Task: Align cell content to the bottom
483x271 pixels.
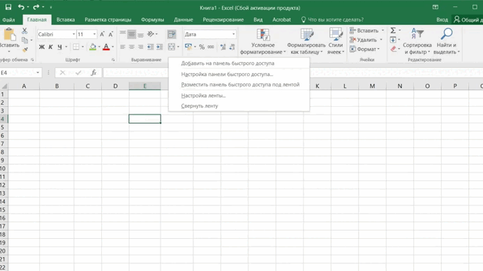Action: click(140, 34)
